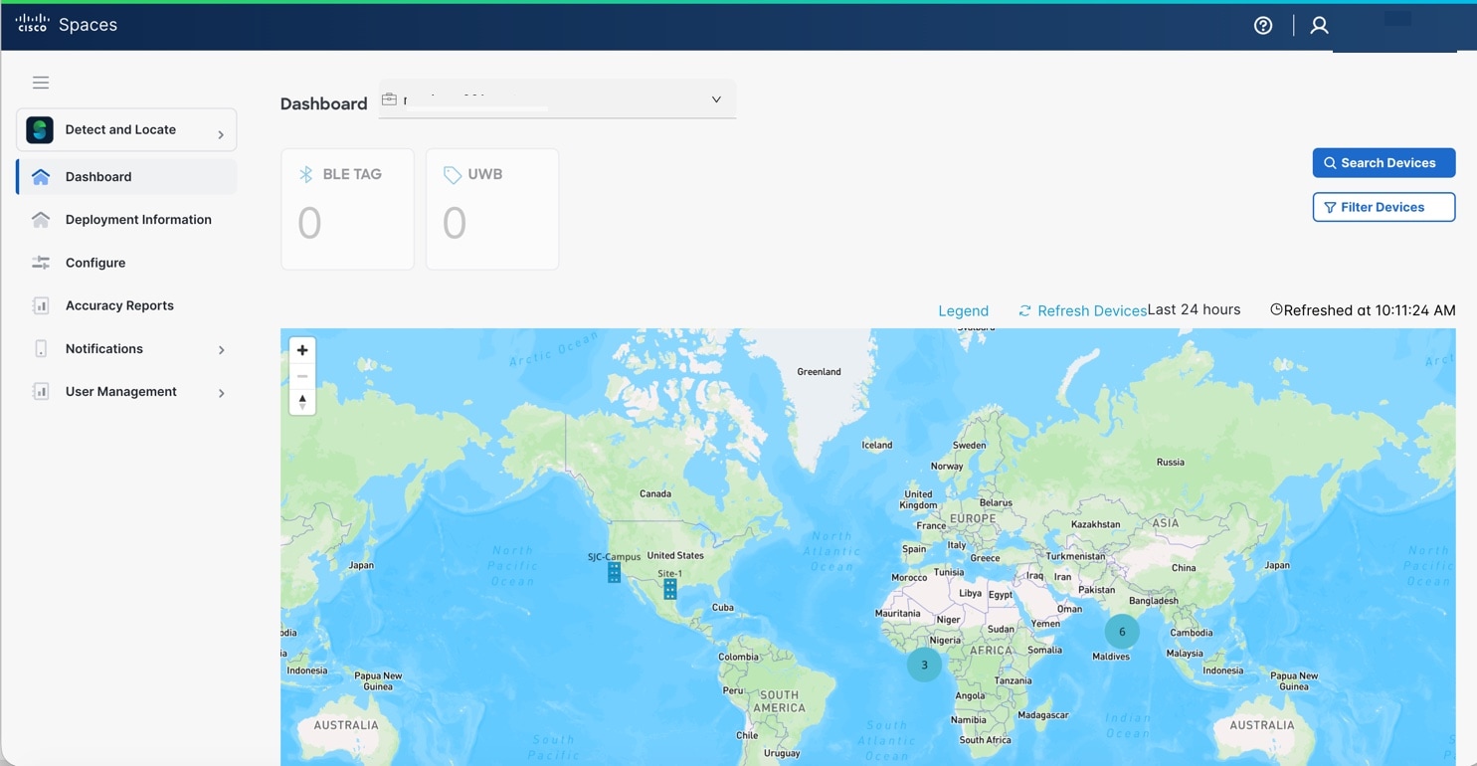This screenshot has height=766, width=1477.
Task: Click the Dashboard page heading
Action: 323,103
